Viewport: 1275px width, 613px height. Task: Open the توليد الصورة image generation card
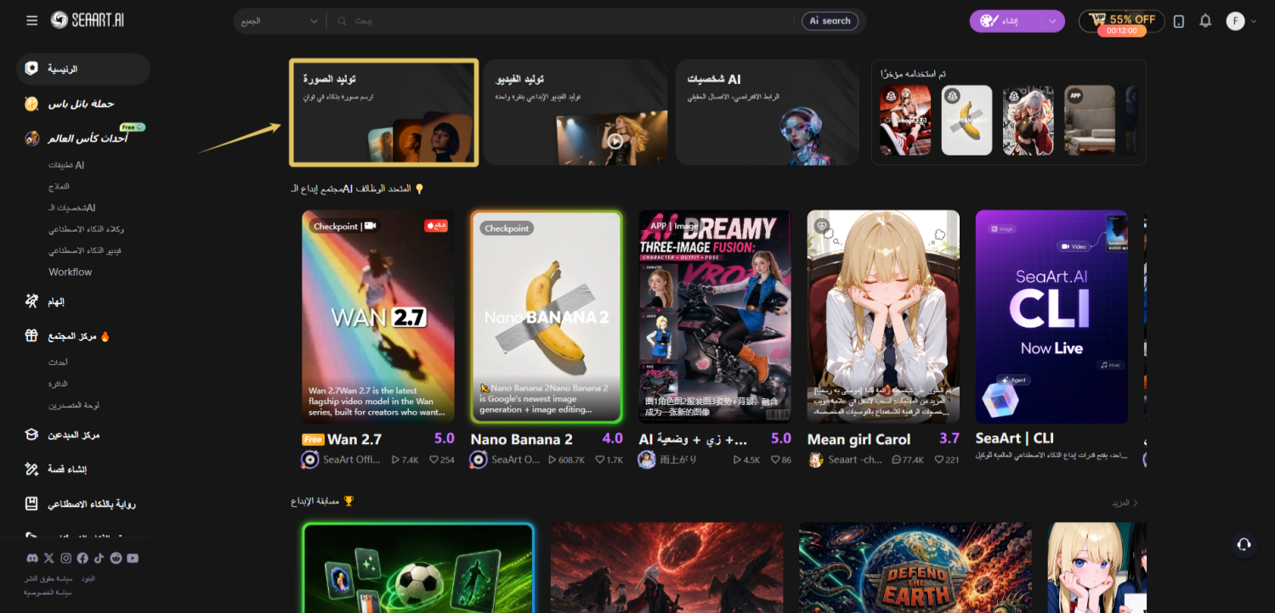coord(383,113)
